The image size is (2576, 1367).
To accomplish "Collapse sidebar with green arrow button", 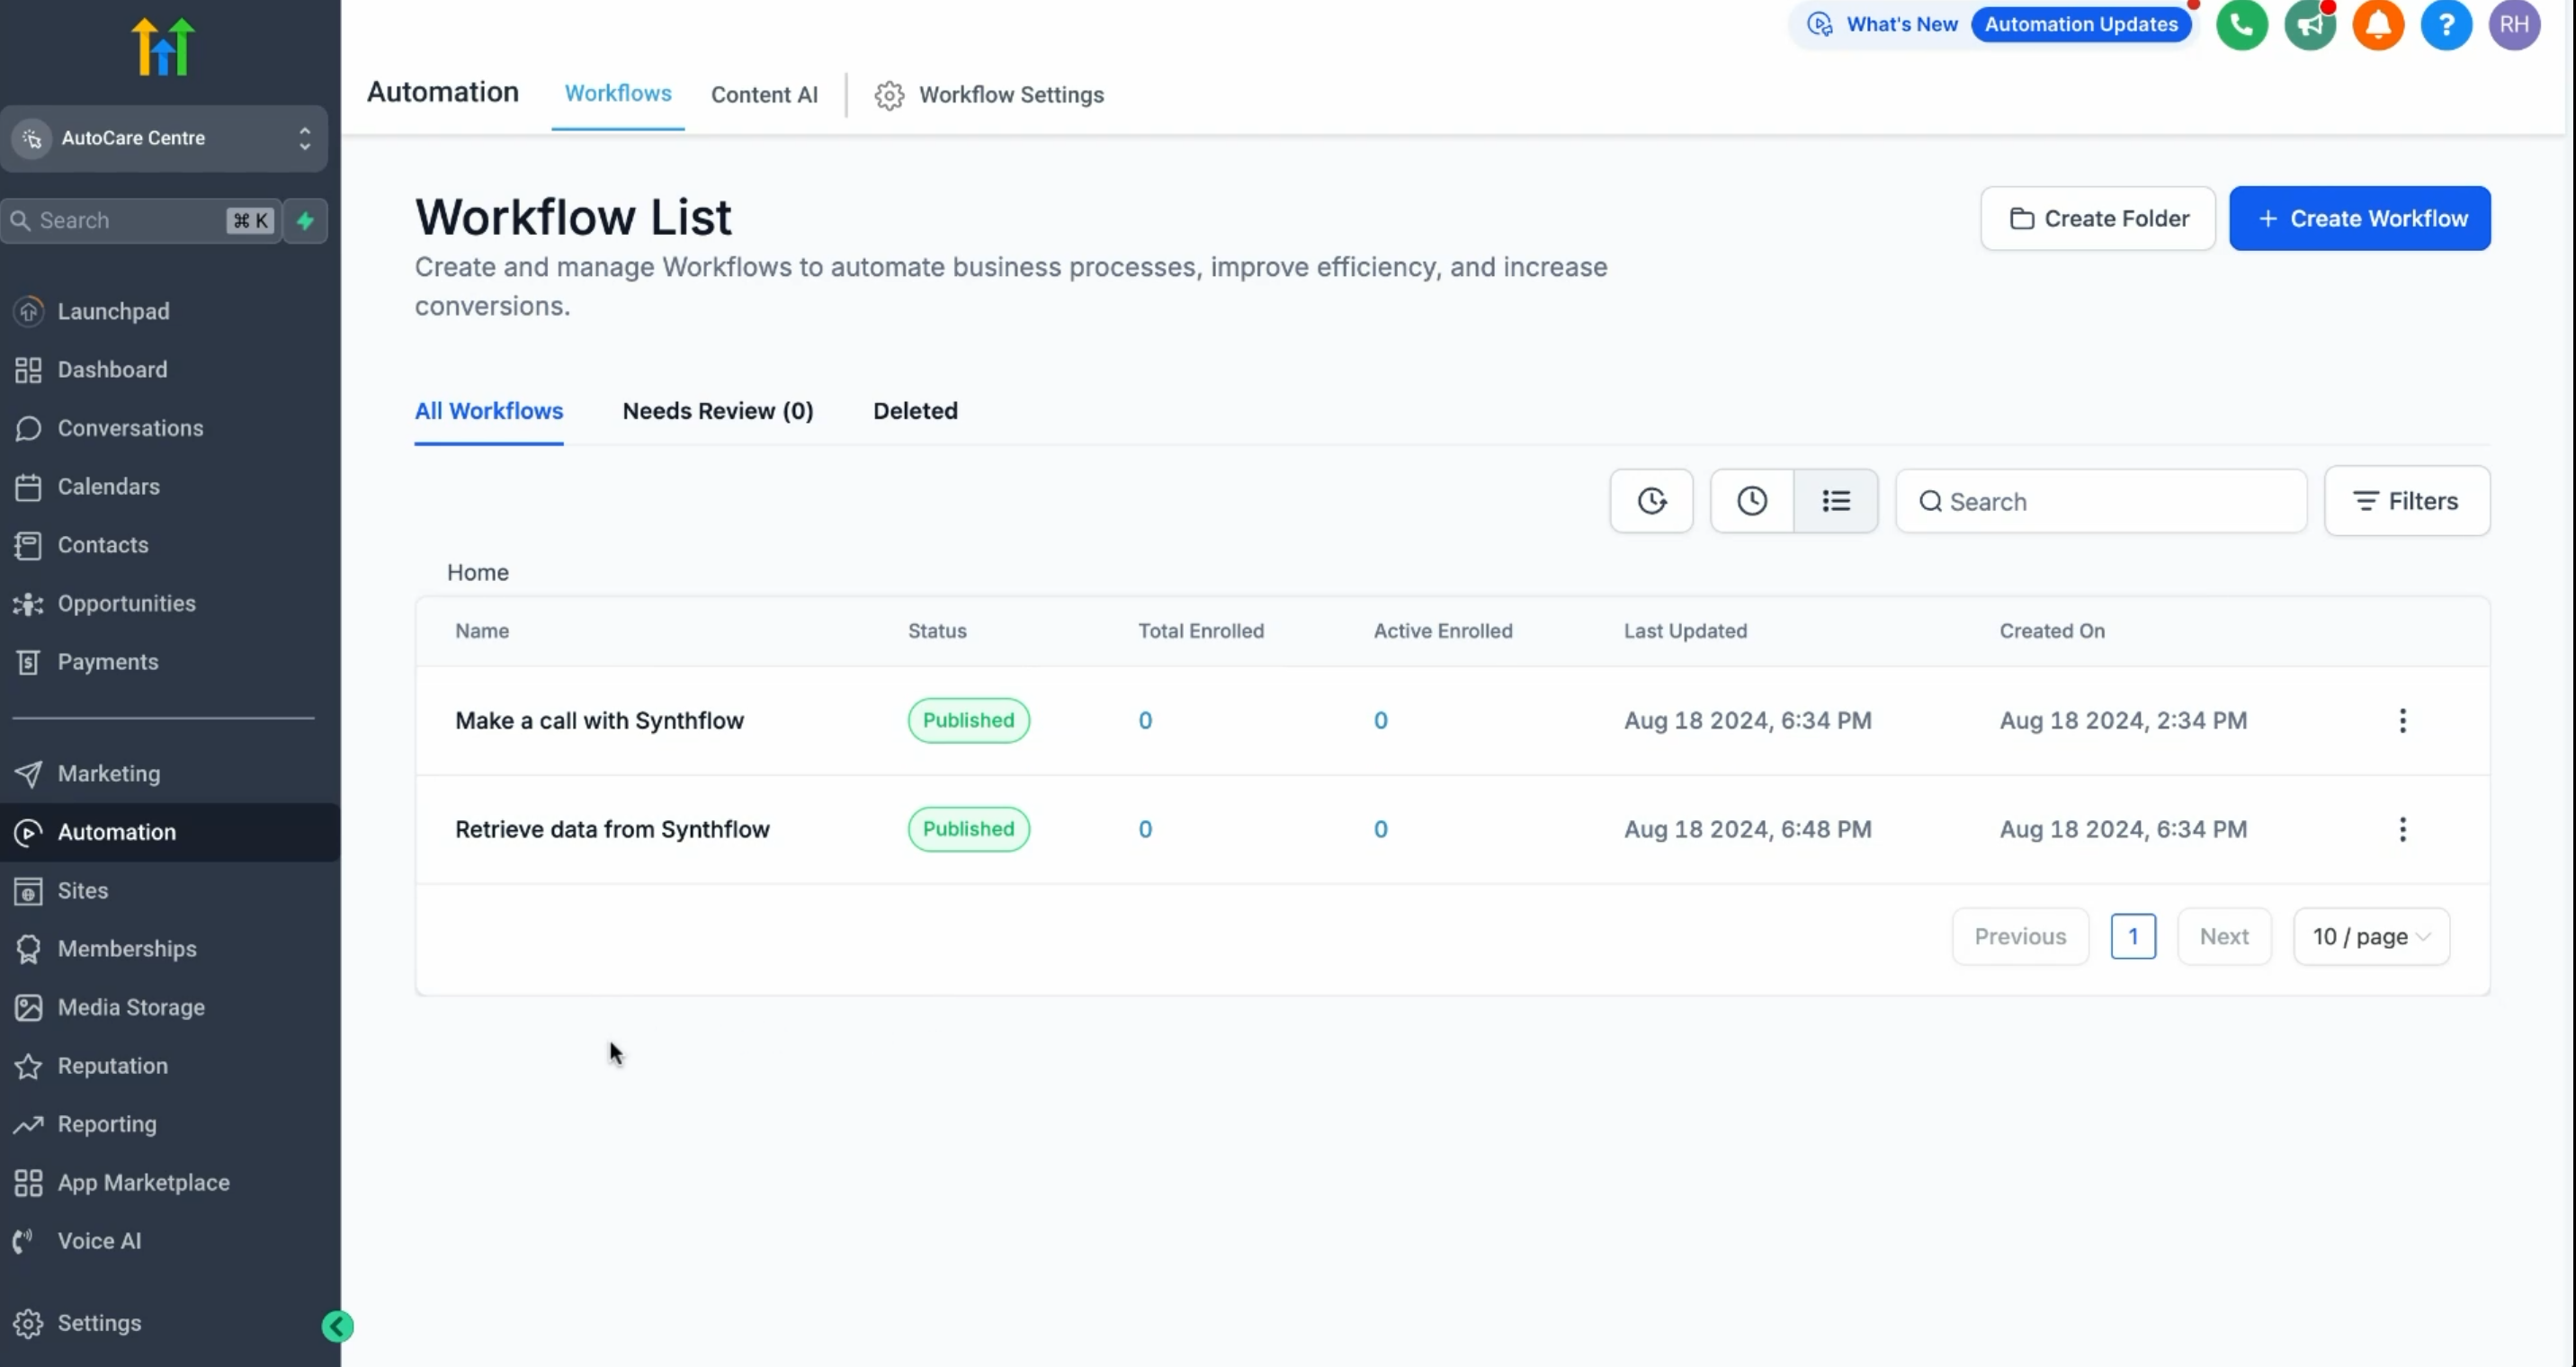I will tap(337, 1326).
